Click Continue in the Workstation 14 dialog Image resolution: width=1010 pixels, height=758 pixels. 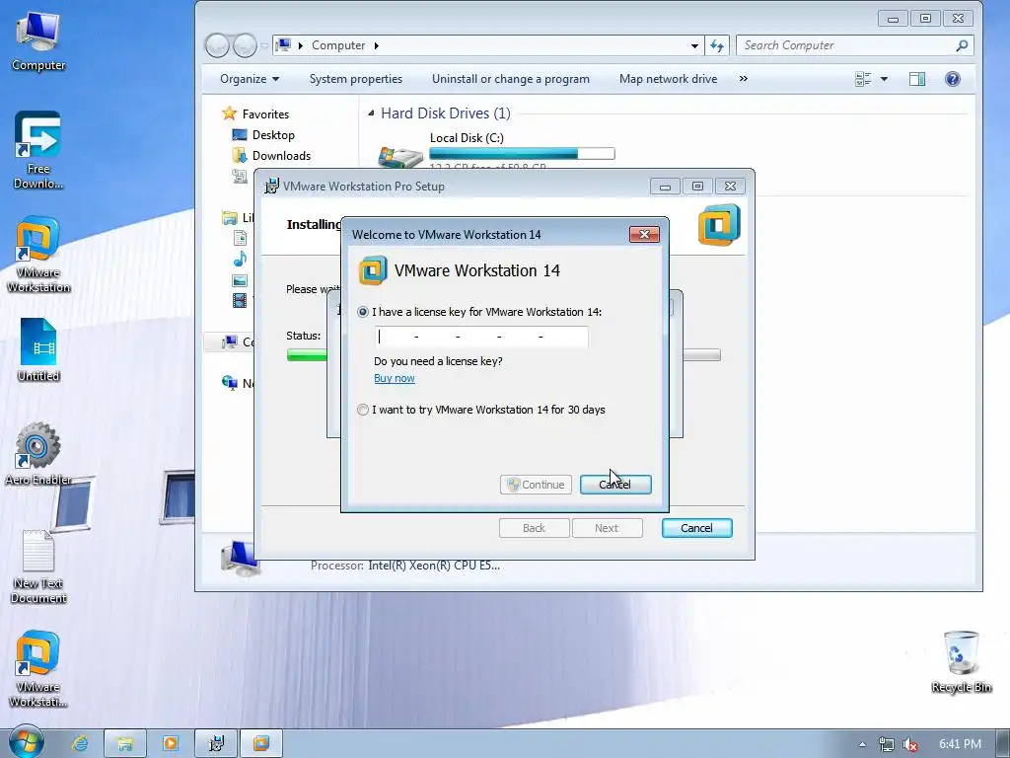point(536,485)
